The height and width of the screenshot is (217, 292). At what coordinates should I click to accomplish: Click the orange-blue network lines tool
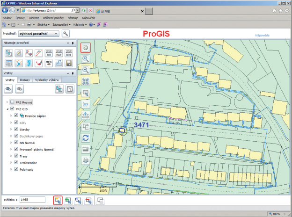click(x=19, y=63)
